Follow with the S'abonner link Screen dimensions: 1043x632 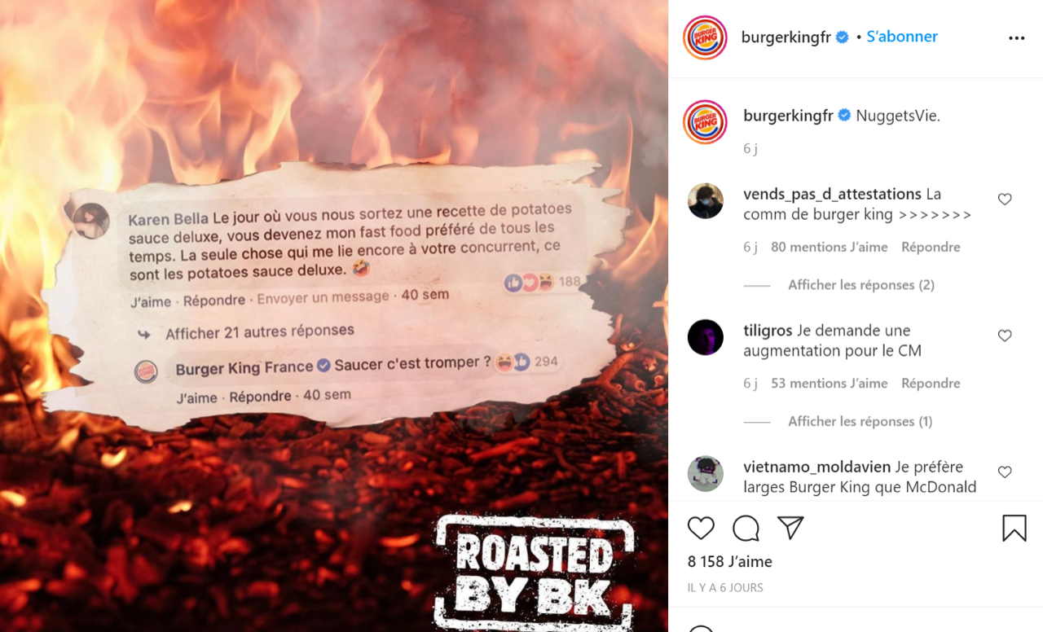click(902, 37)
